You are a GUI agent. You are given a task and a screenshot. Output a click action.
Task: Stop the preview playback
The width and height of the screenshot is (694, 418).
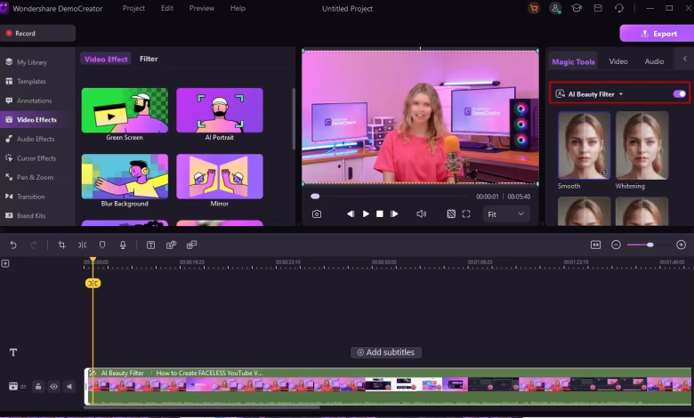380,214
